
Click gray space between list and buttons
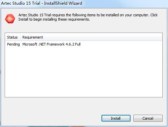[x=84, y=106]
